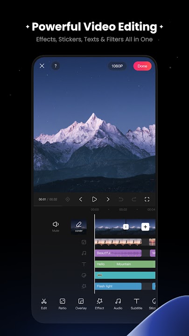Open the transition marker between clips

pyautogui.click(x=126, y=227)
